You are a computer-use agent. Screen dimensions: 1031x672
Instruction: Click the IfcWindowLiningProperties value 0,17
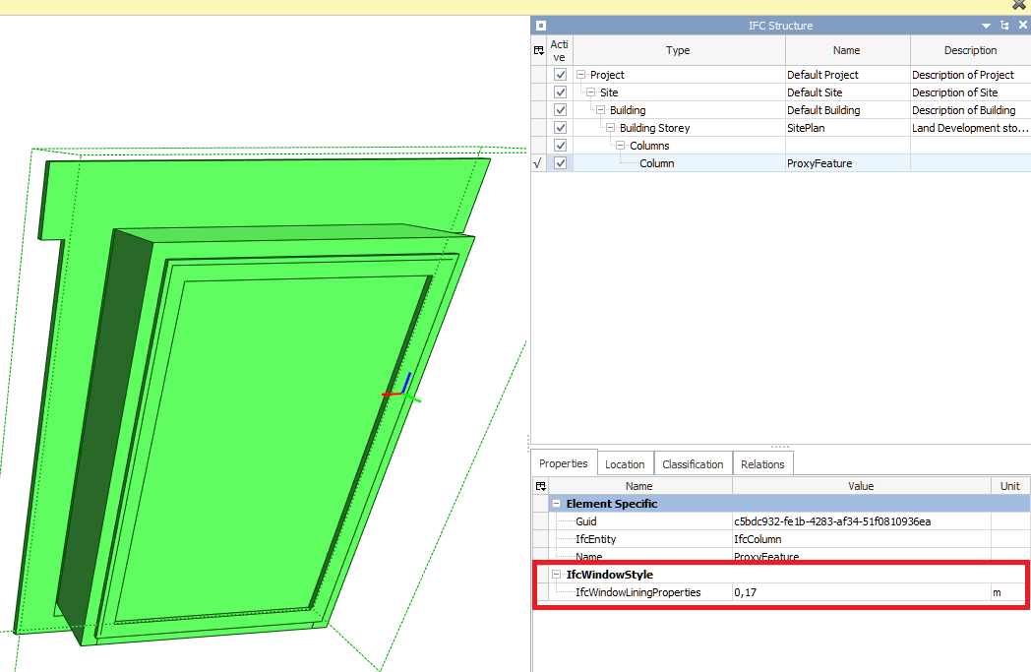click(862, 592)
